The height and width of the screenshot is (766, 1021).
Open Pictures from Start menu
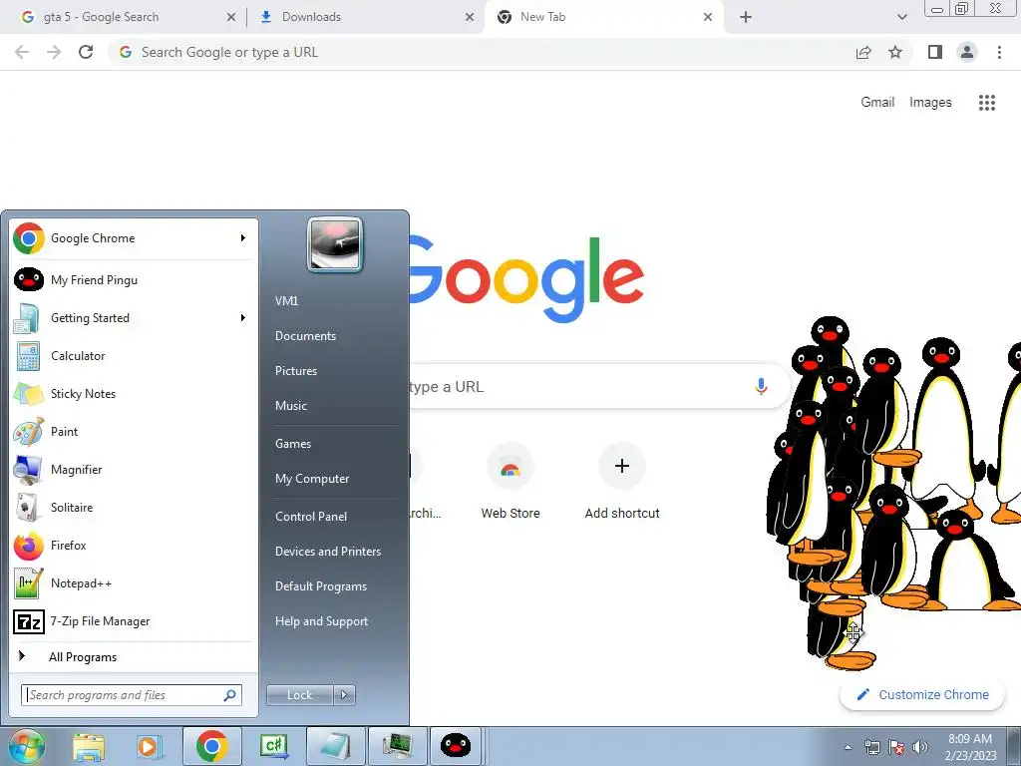coord(296,371)
